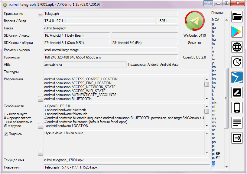
Task: Select highlighted locale ru in the list
Action: 214,166
